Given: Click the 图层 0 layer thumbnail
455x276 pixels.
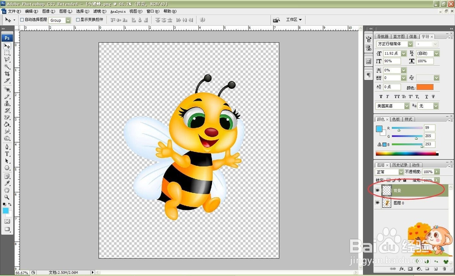Looking at the screenshot, I should 387,203.
